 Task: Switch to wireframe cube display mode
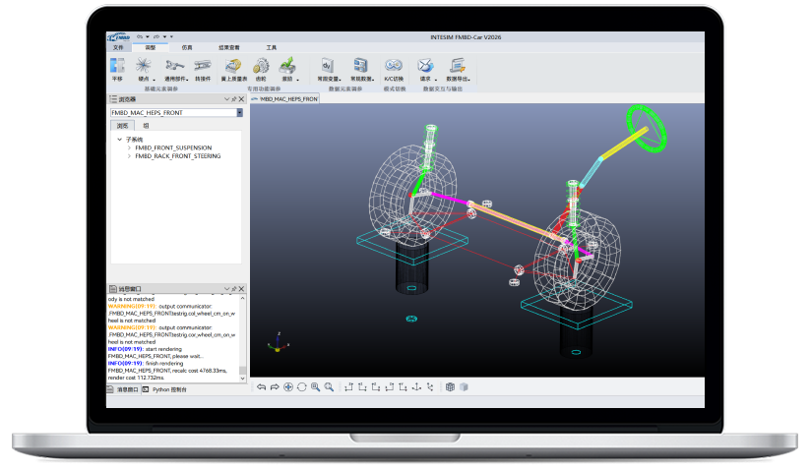tap(450, 387)
